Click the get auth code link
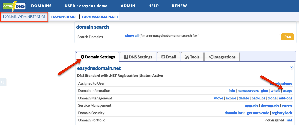The image size is (299, 129). [x=258, y=113]
